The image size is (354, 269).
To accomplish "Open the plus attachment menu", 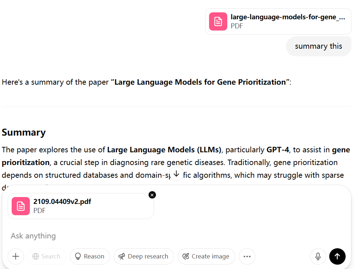I will pos(16,256).
